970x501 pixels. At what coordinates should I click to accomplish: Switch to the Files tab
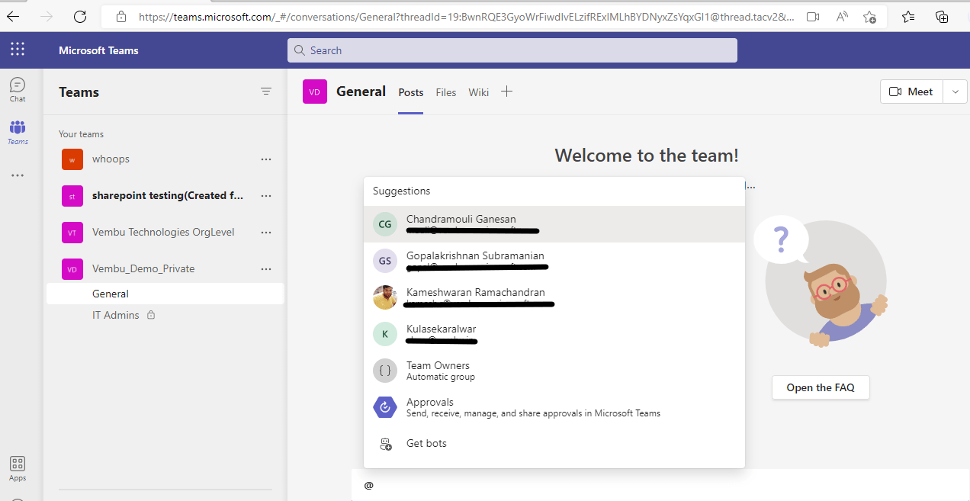(x=446, y=92)
